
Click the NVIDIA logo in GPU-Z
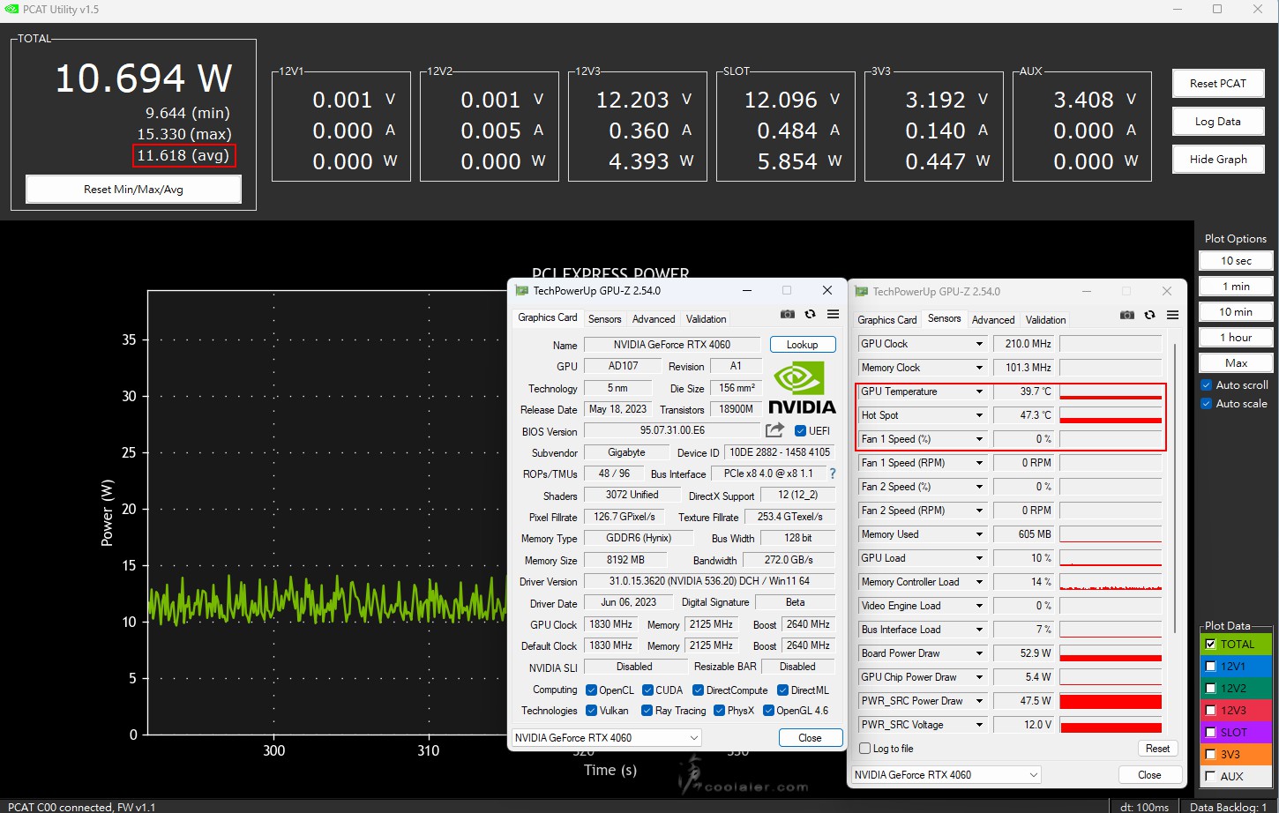[802, 388]
